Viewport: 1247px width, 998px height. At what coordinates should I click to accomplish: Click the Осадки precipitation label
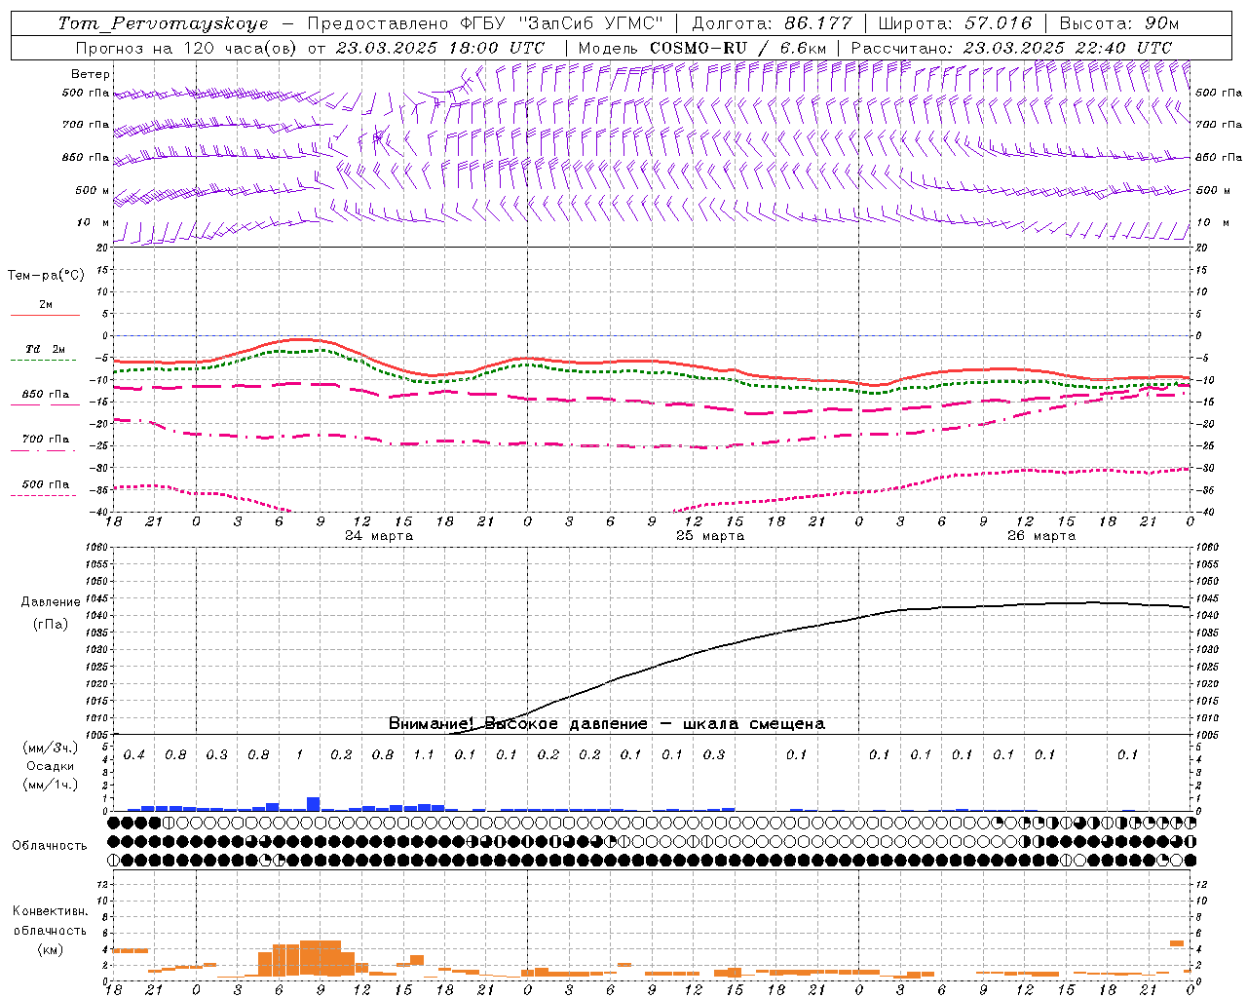coord(51,766)
